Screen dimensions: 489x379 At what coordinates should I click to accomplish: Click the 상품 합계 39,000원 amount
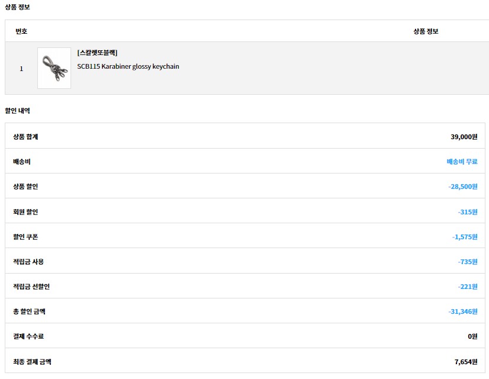pyautogui.click(x=464, y=137)
